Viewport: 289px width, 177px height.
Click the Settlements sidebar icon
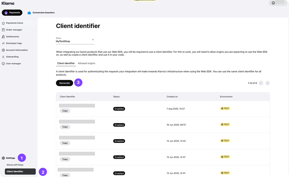point(3,37)
